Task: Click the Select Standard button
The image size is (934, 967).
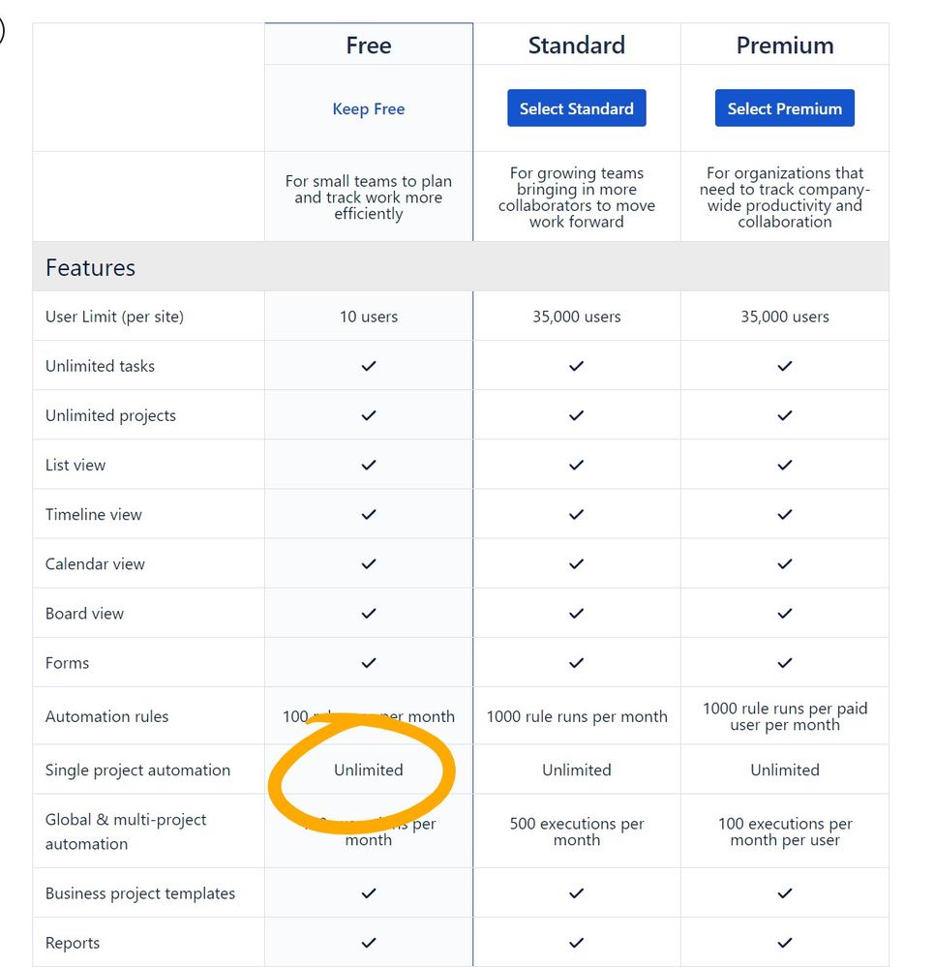Action: point(577,107)
